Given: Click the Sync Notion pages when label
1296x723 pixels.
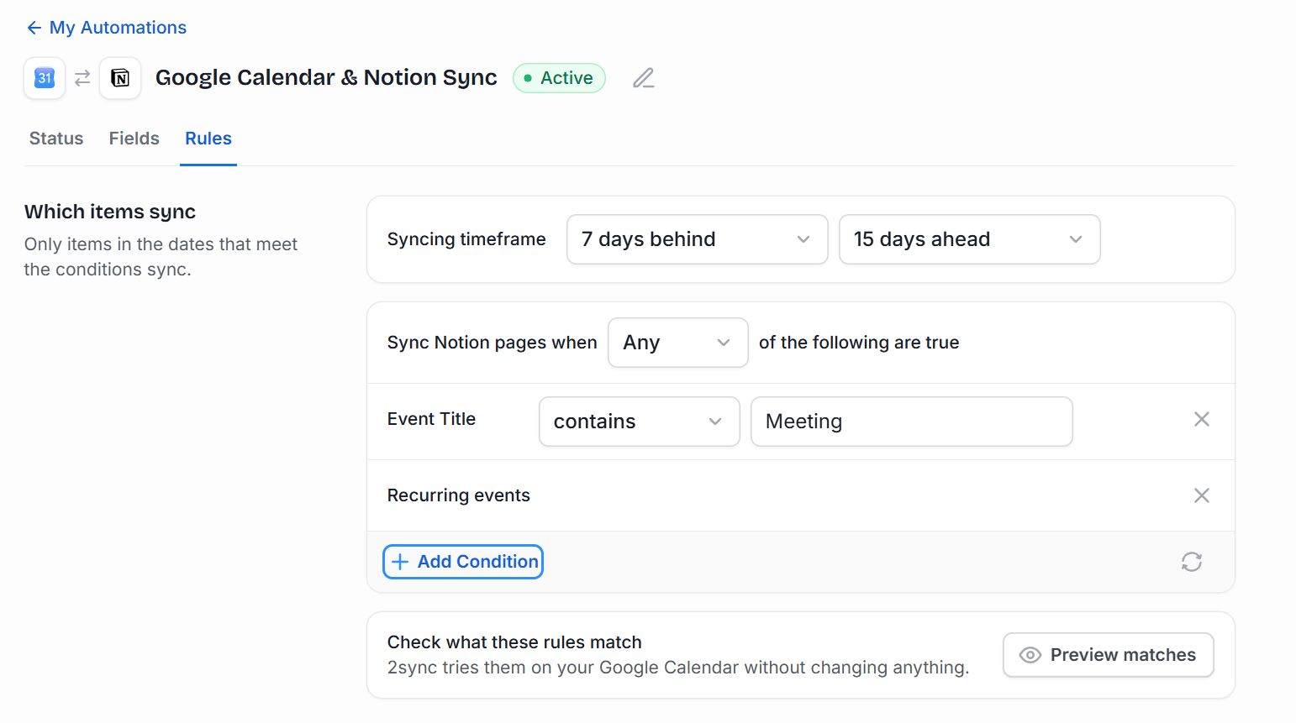Looking at the screenshot, I should (x=493, y=343).
